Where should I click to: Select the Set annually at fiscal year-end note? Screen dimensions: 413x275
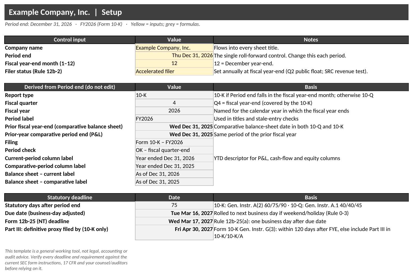[x=291, y=71]
